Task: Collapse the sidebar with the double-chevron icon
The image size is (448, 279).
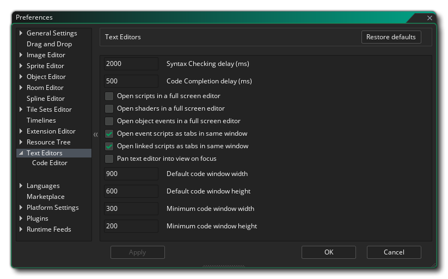Action: pyautogui.click(x=95, y=135)
